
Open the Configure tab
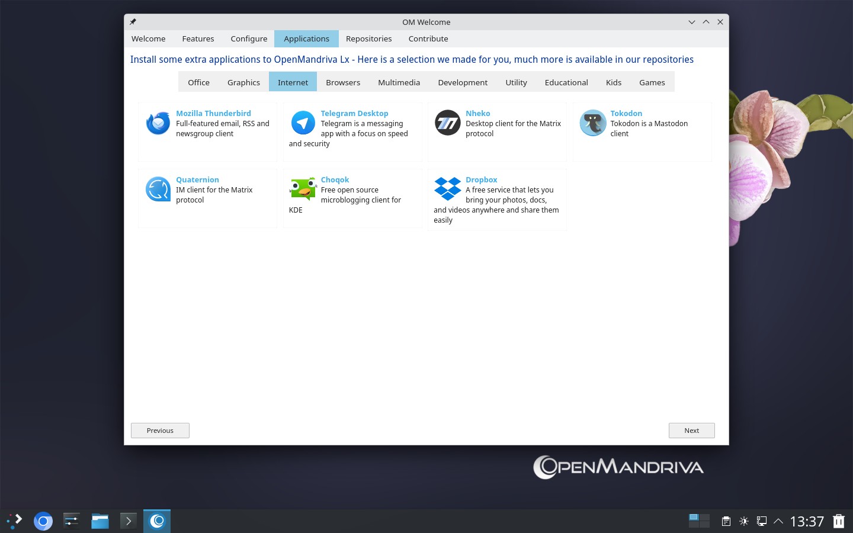click(249, 38)
